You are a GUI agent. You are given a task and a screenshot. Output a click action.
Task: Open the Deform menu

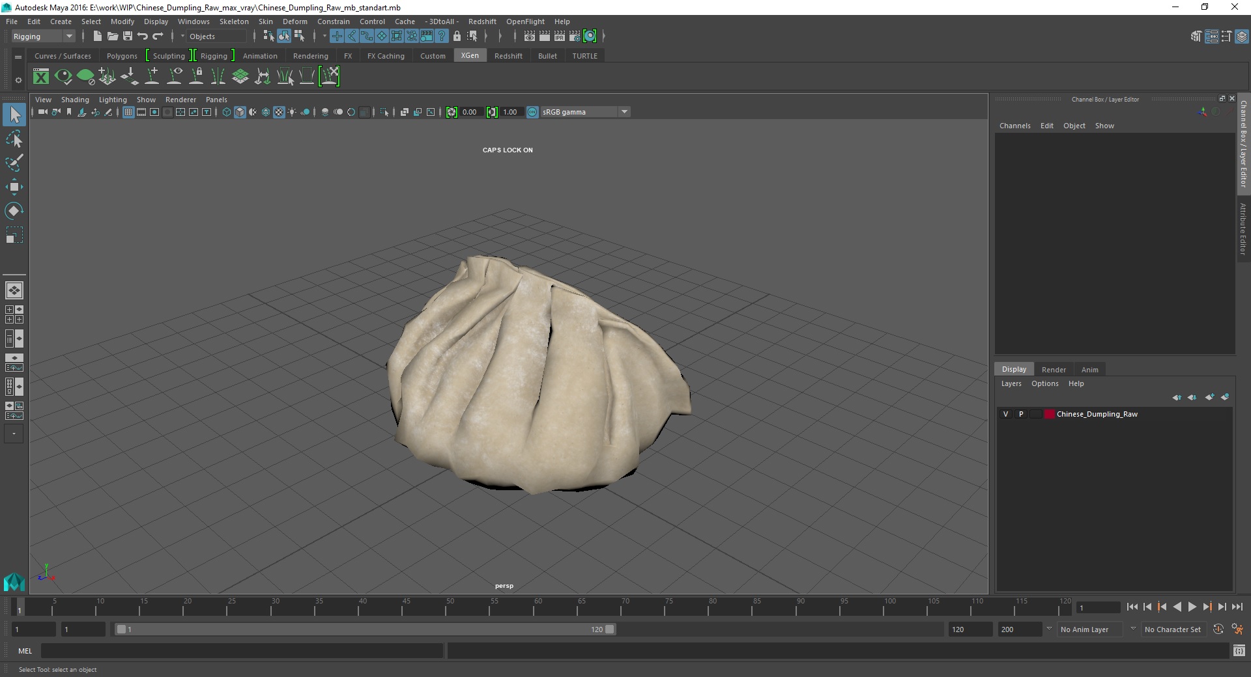tap(295, 21)
